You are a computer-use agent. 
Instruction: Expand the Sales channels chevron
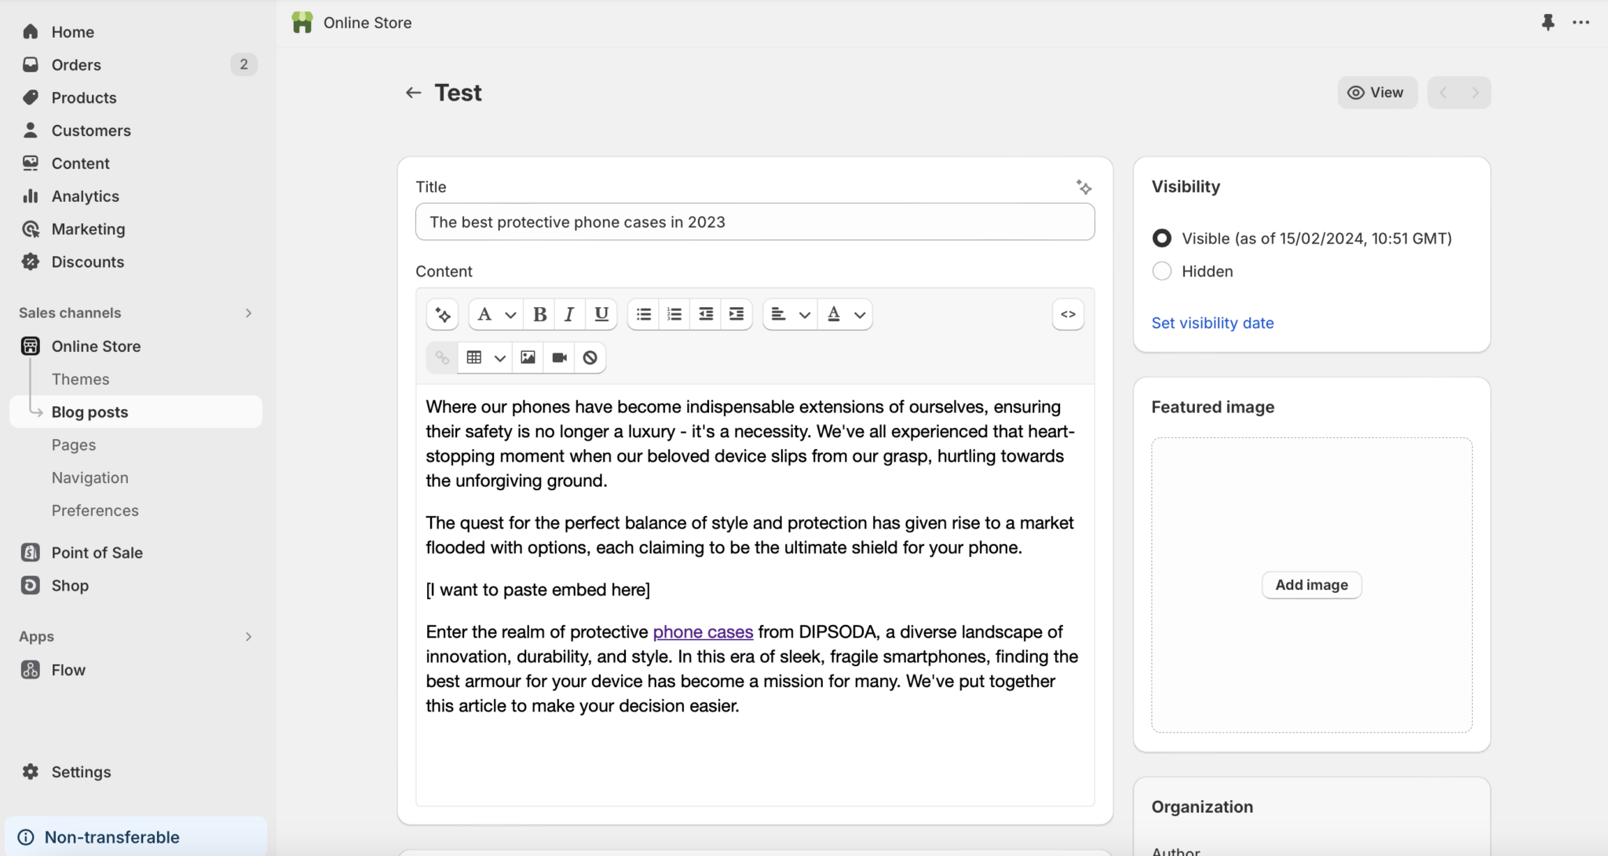pyautogui.click(x=248, y=313)
